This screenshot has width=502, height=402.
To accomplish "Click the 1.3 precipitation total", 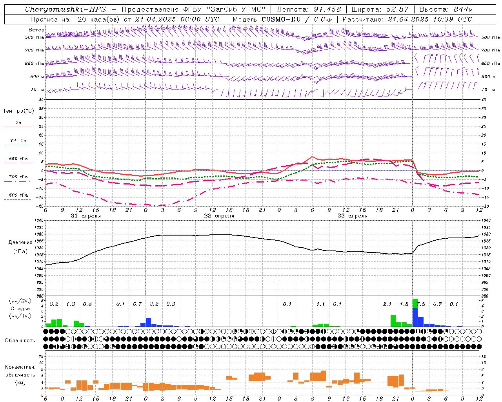I will [x=71, y=304].
